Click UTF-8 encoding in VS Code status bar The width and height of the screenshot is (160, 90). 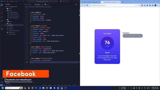click(55, 85)
